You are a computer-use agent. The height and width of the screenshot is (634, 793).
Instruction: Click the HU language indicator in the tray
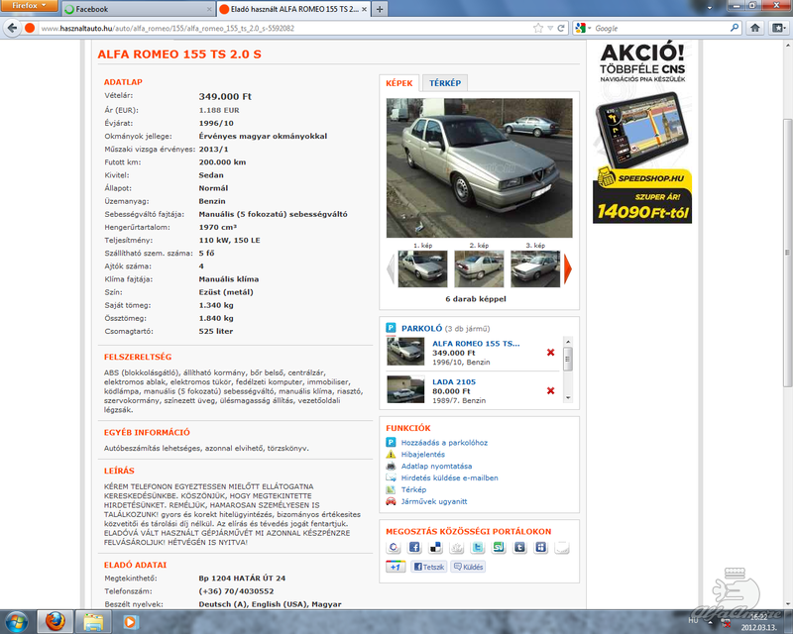tap(693, 620)
